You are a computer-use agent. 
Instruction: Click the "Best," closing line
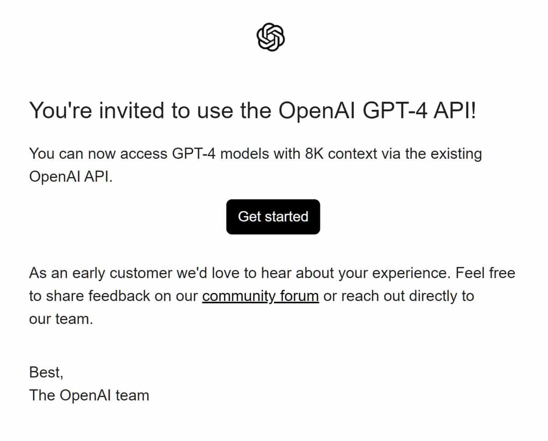tap(46, 372)
